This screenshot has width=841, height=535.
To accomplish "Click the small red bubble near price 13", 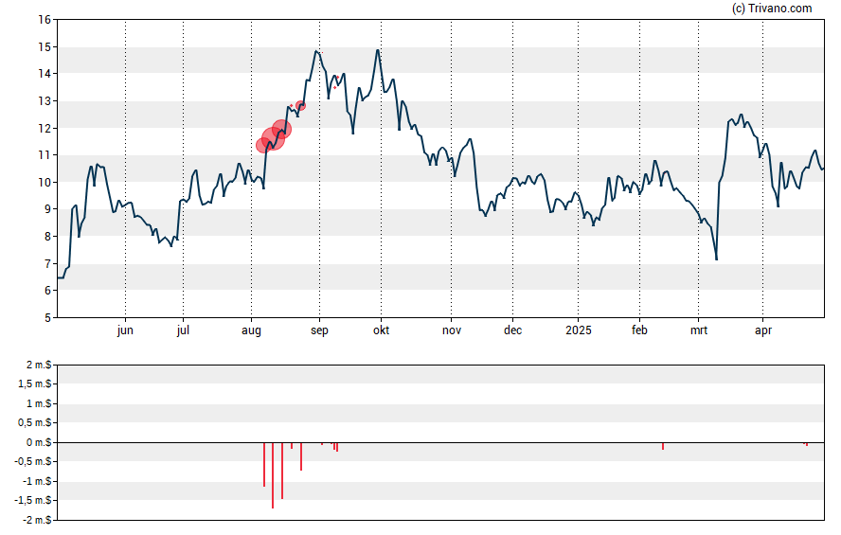I will pyautogui.click(x=301, y=106).
